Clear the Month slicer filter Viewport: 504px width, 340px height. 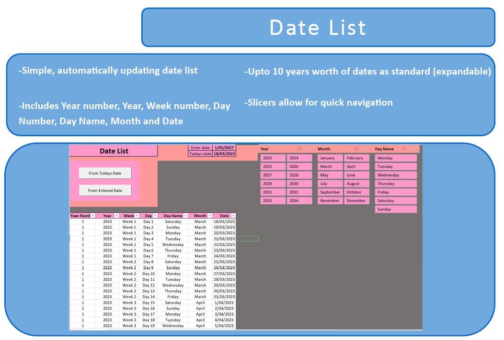pyautogui.click(x=367, y=149)
